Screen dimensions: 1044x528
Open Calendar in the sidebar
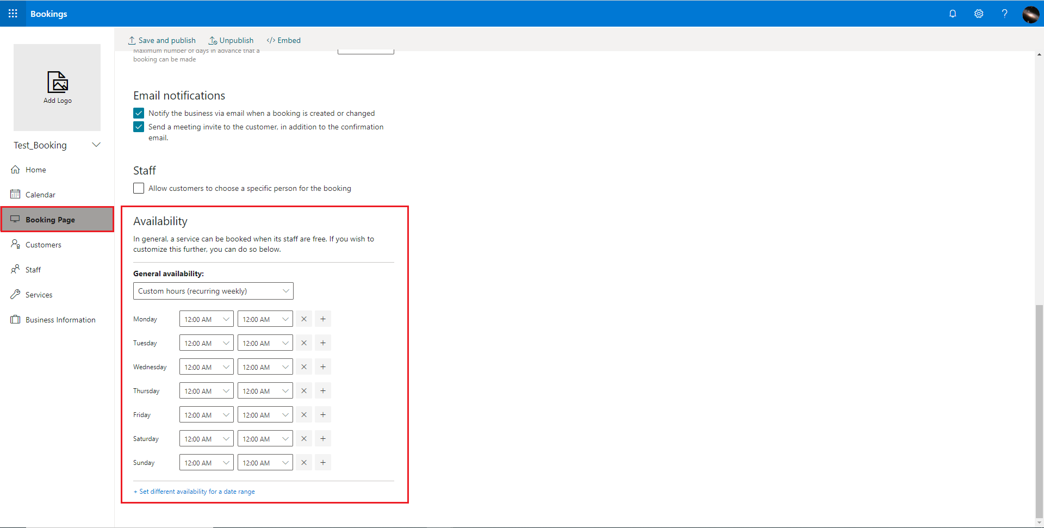point(57,195)
